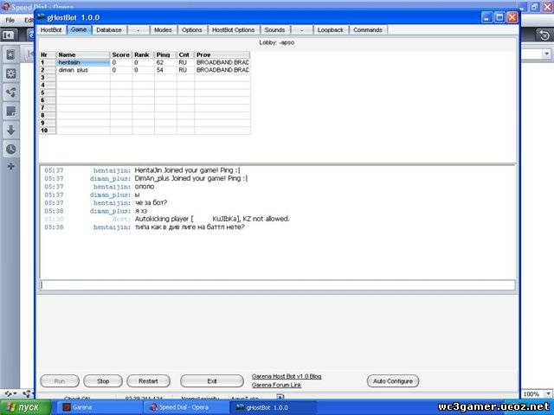This screenshot has width=554, height=415.
Task: Open the Opera address bar dropdown arrow
Action: pyautogui.click(x=546, y=54)
